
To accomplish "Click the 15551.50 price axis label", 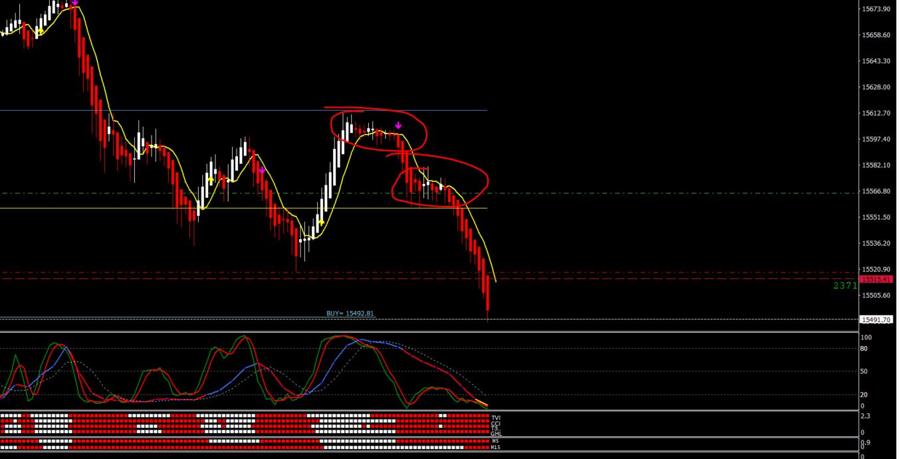I will [875, 217].
